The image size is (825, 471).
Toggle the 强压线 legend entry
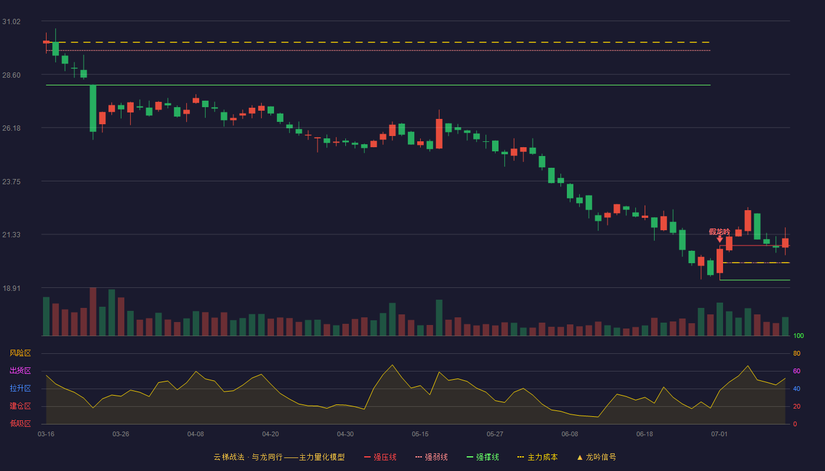point(380,457)
